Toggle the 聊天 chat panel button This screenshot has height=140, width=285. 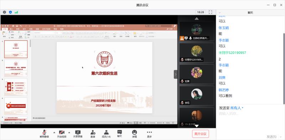[x=119, y=134]
